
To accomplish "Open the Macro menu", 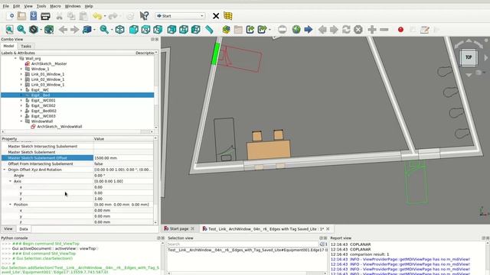I will tap(56, 6).
